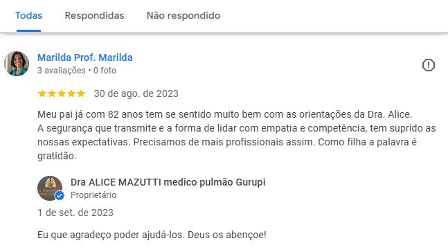Click the Proprietário label

93,195
